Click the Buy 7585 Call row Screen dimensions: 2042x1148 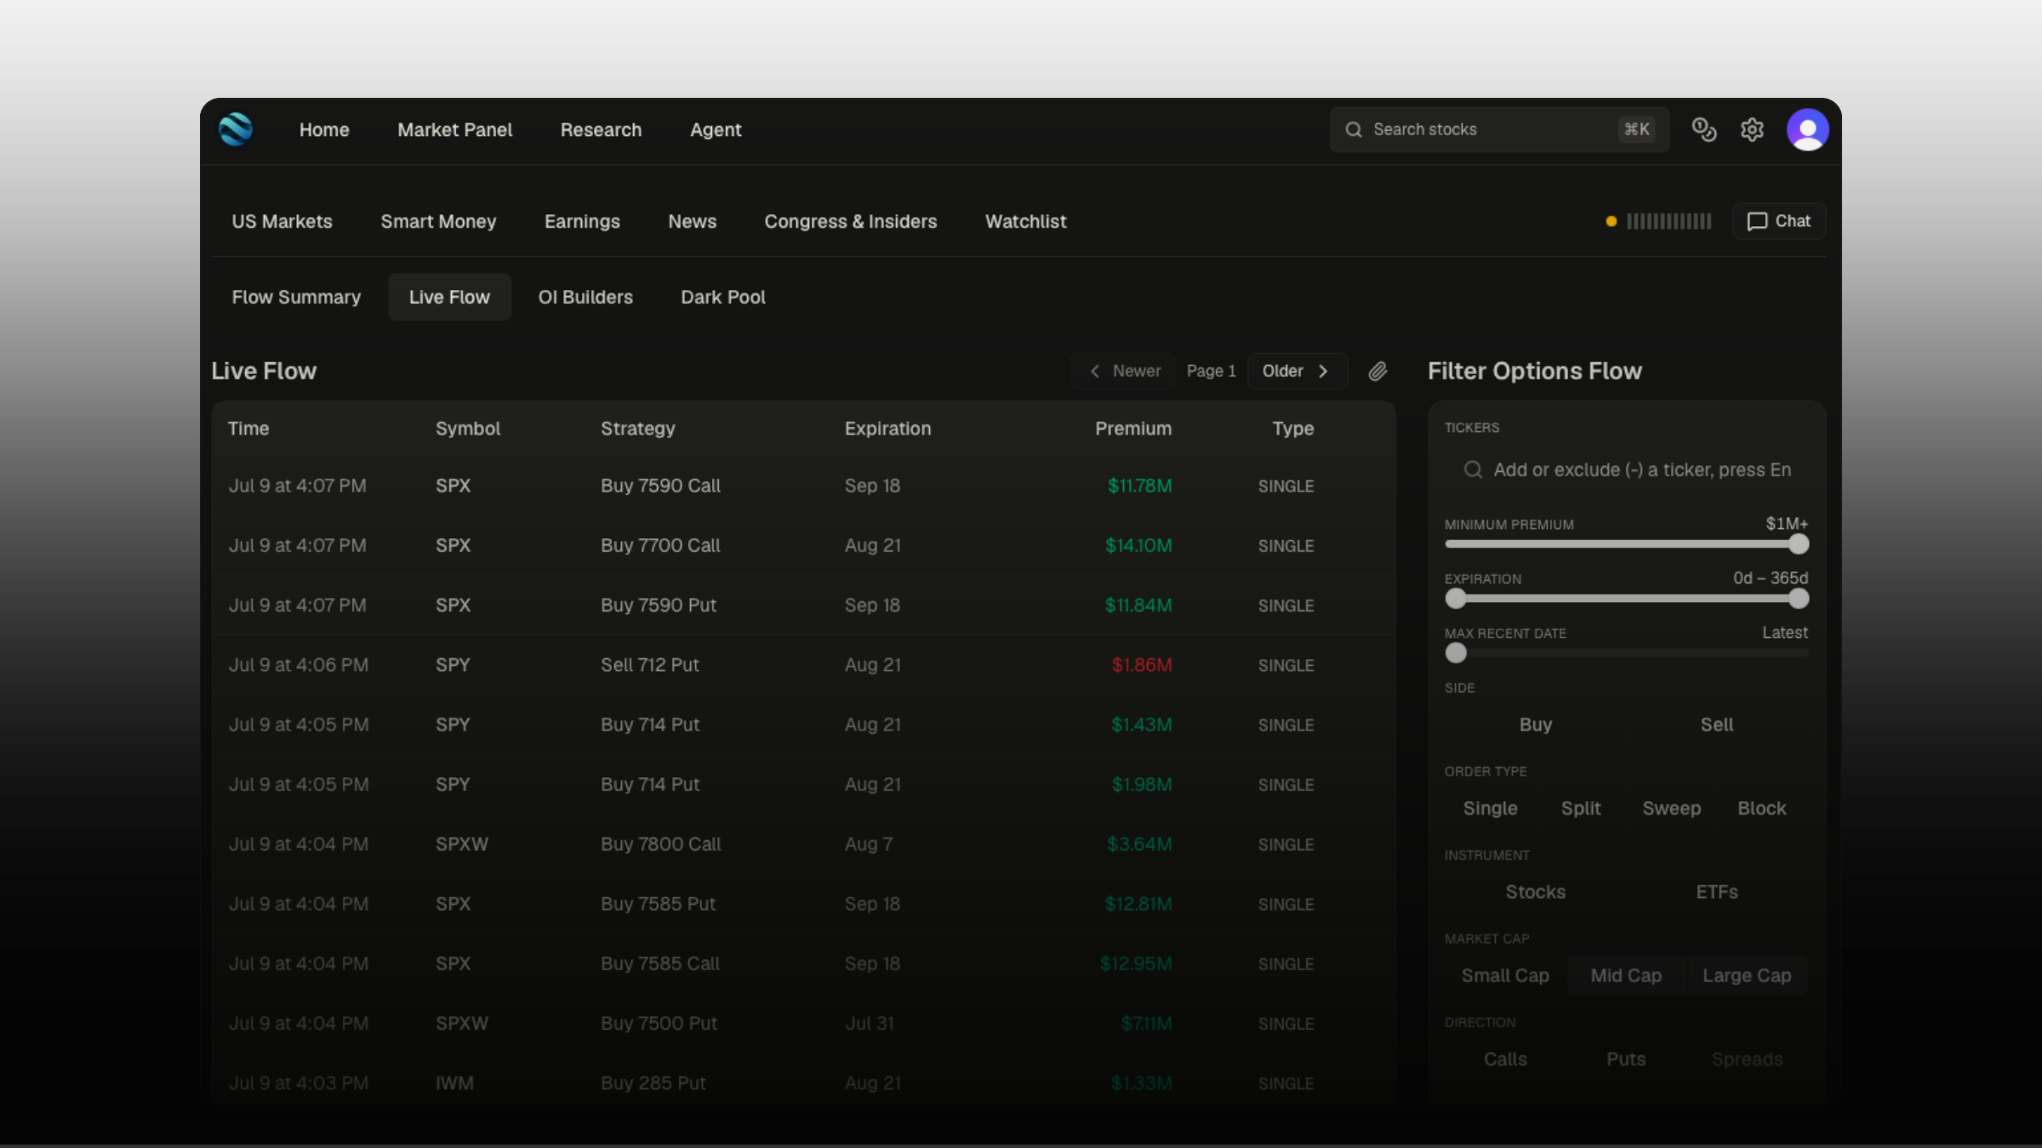pos(803,963)
